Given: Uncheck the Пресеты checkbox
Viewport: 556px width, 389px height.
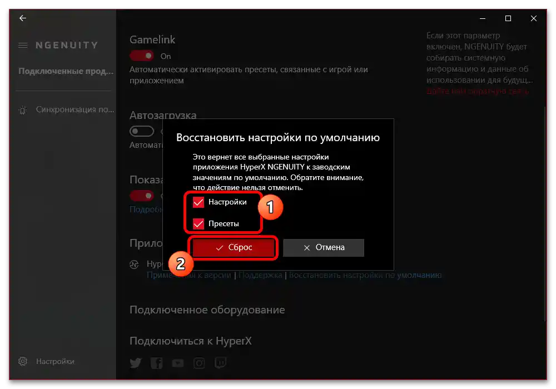Looking at the screenshot, I should [x=198, y=224].
